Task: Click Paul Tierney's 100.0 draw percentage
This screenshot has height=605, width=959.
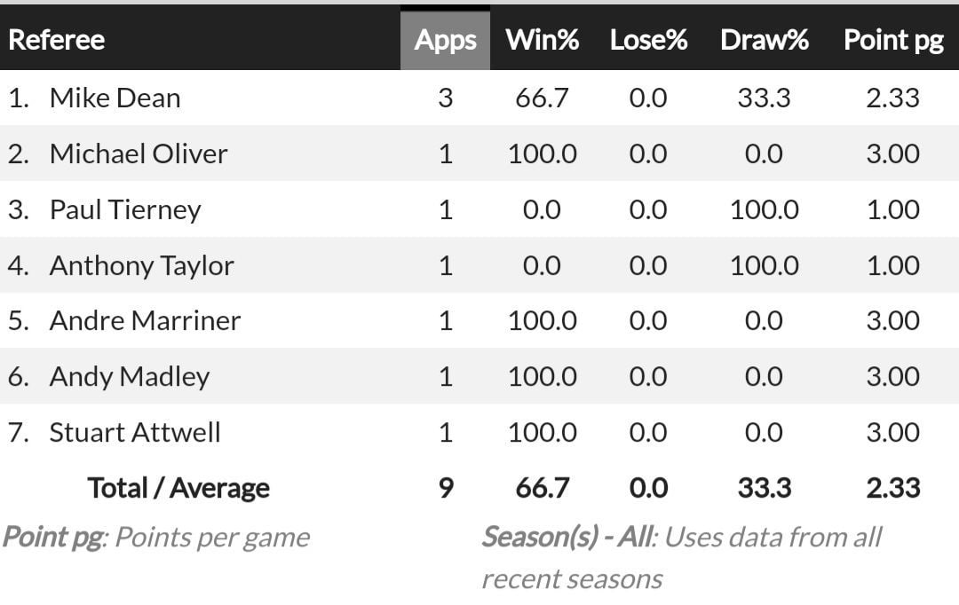Action: point(764,209)
